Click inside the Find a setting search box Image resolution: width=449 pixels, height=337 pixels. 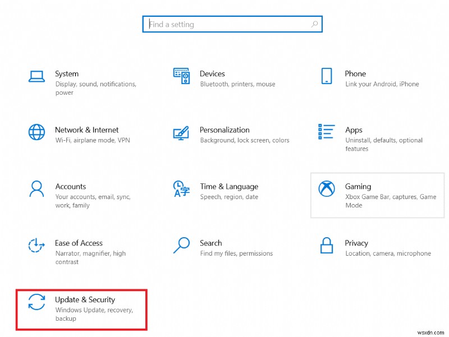[x=224, y=24]
